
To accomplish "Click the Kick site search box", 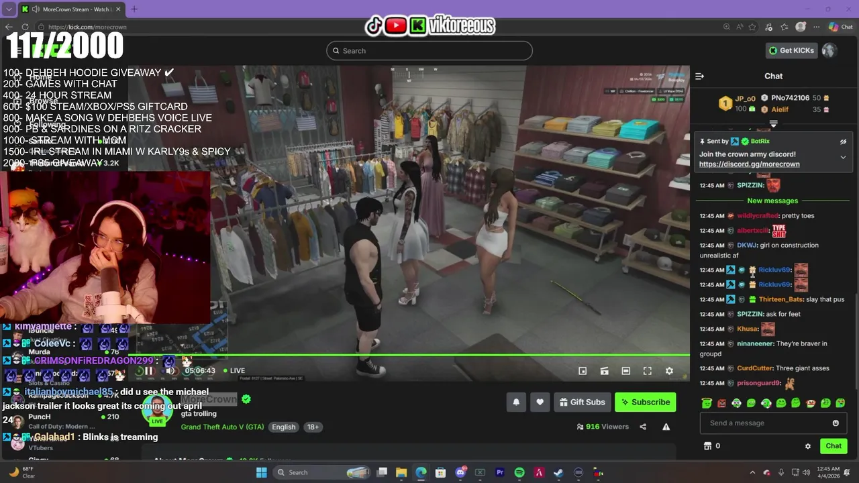I will coord(429,50).
